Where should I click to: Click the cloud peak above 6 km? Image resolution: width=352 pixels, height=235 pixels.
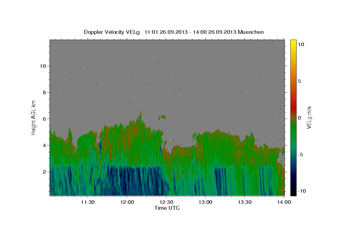pos(140,115)
